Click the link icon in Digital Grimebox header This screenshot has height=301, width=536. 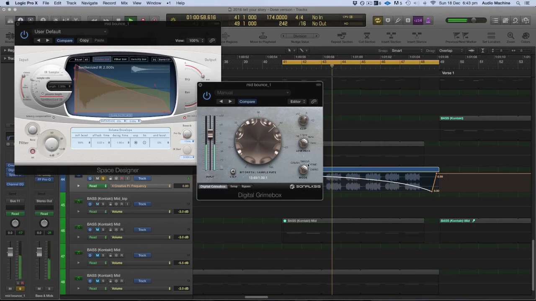(x=314, y=102)
